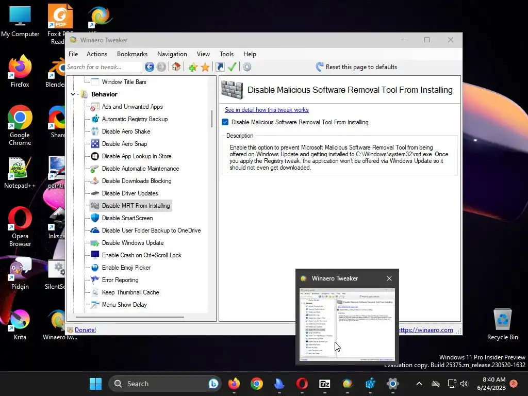The width and height of the screenshot is (528, 396).
Task: Open the Navigation menu
Action: (x=172, y=54)
